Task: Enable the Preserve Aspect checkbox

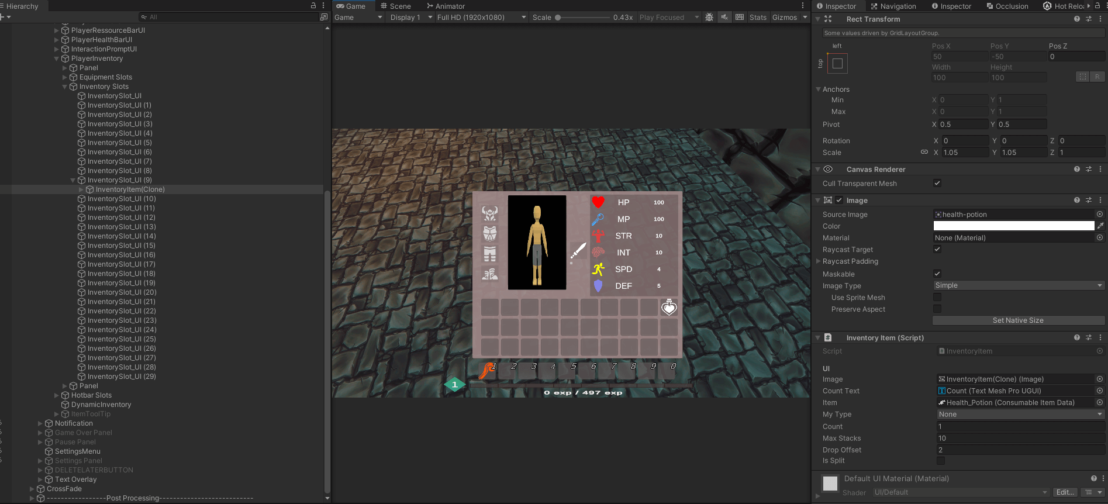Action: click(x=937, y=309)
